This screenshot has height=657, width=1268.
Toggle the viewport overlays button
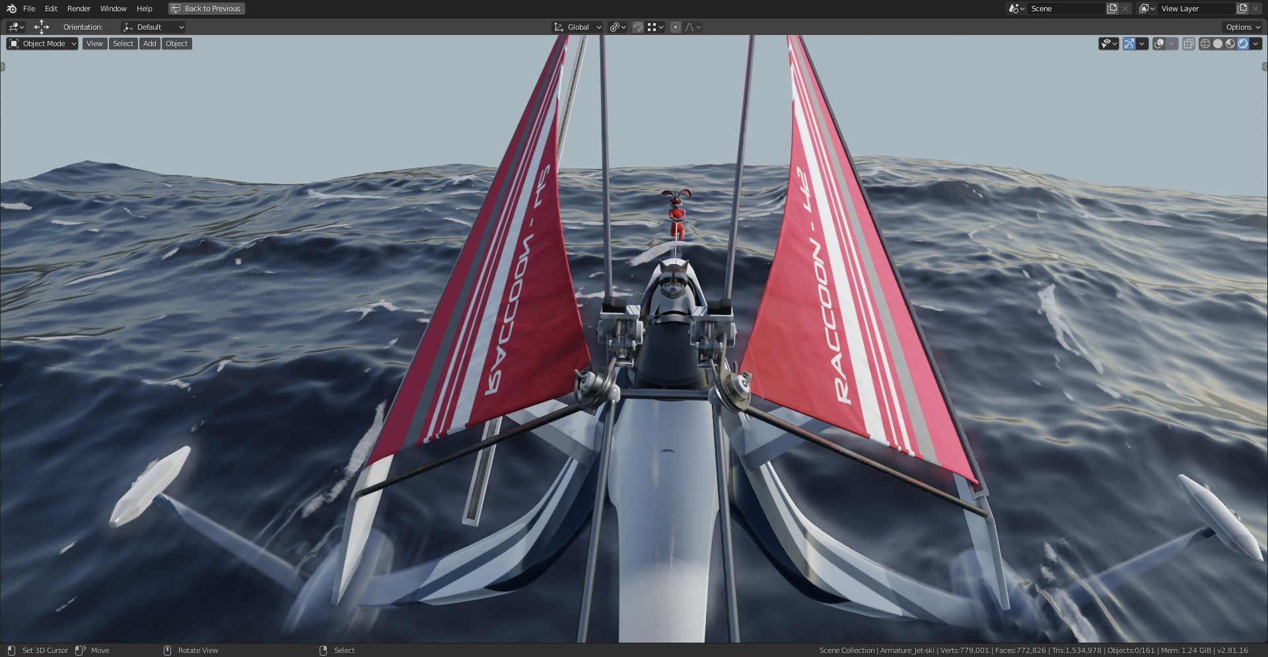[x=1159, y=44]
